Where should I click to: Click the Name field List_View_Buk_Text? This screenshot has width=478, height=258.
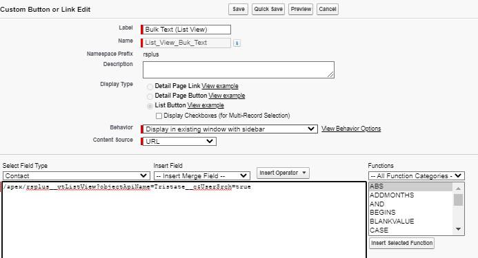coord(187,43)
